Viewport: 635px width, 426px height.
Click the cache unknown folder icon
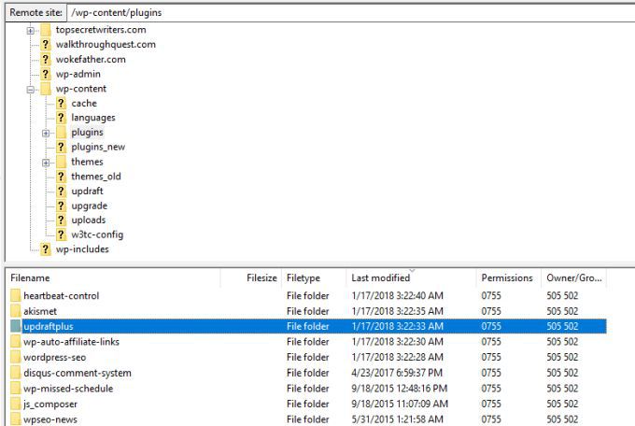click(61, 104)
